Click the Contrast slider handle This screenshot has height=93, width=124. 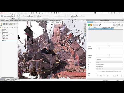pos(109,57)
